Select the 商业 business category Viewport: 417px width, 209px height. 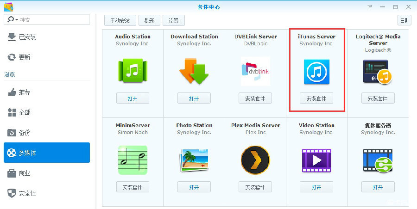point(47,173)
